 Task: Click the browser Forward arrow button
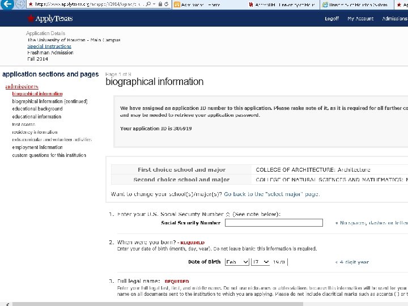20,4
